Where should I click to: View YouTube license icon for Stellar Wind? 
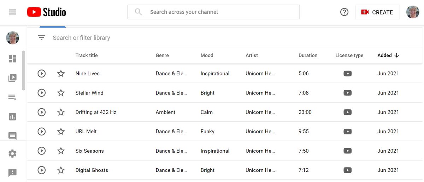tap(348, 93)
